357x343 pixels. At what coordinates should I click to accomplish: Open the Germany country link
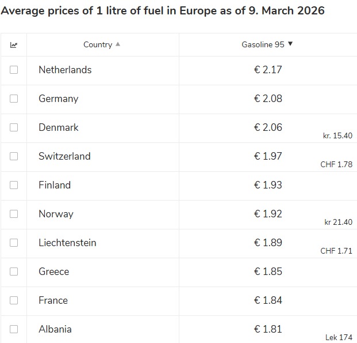[58, 99]
